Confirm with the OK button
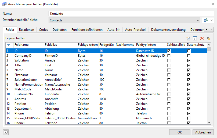 (180, 132)
